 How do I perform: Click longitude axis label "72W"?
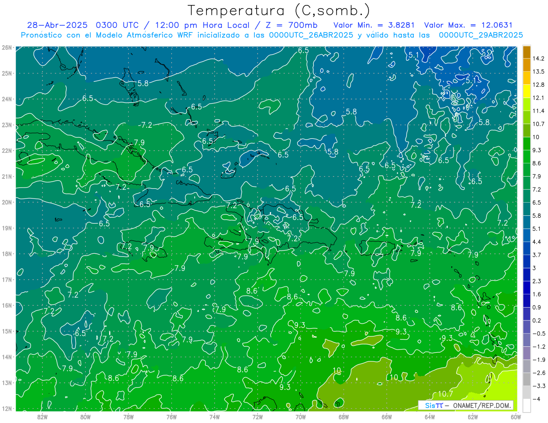[x=258, y=416]
